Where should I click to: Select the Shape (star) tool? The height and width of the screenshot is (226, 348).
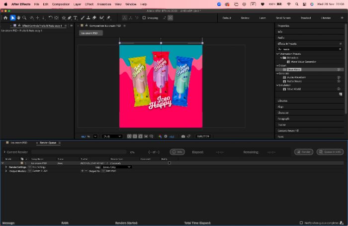click(64, 18)
